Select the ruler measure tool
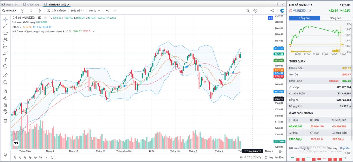This screenshot has width=353, height=162. (5, 75)
